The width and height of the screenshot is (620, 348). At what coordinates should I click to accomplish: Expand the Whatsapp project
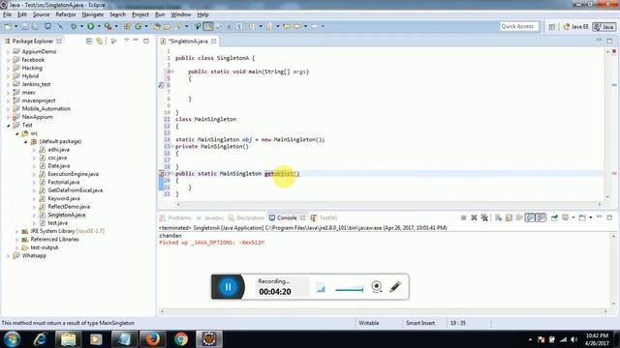click(x=9, y=255)
